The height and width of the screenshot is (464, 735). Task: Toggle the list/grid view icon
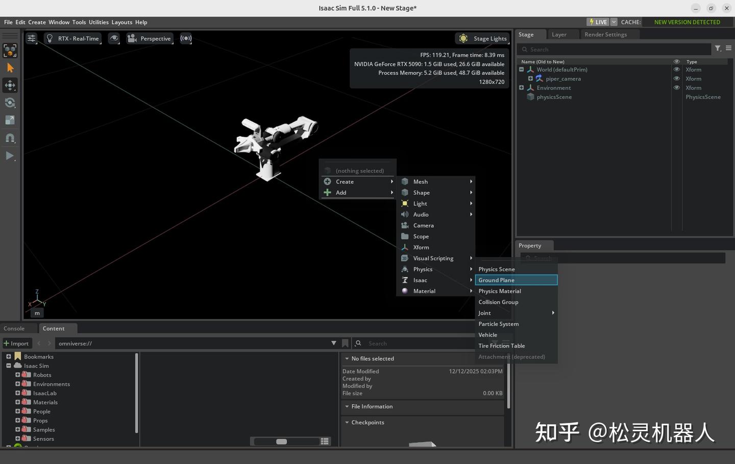325,442
